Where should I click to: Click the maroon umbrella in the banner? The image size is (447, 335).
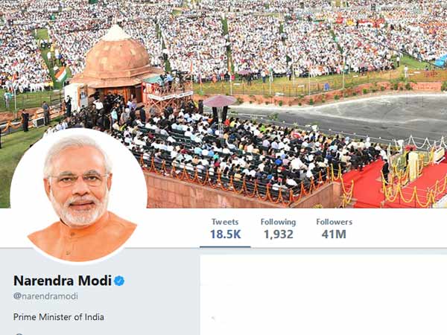(x=220, y=100)
